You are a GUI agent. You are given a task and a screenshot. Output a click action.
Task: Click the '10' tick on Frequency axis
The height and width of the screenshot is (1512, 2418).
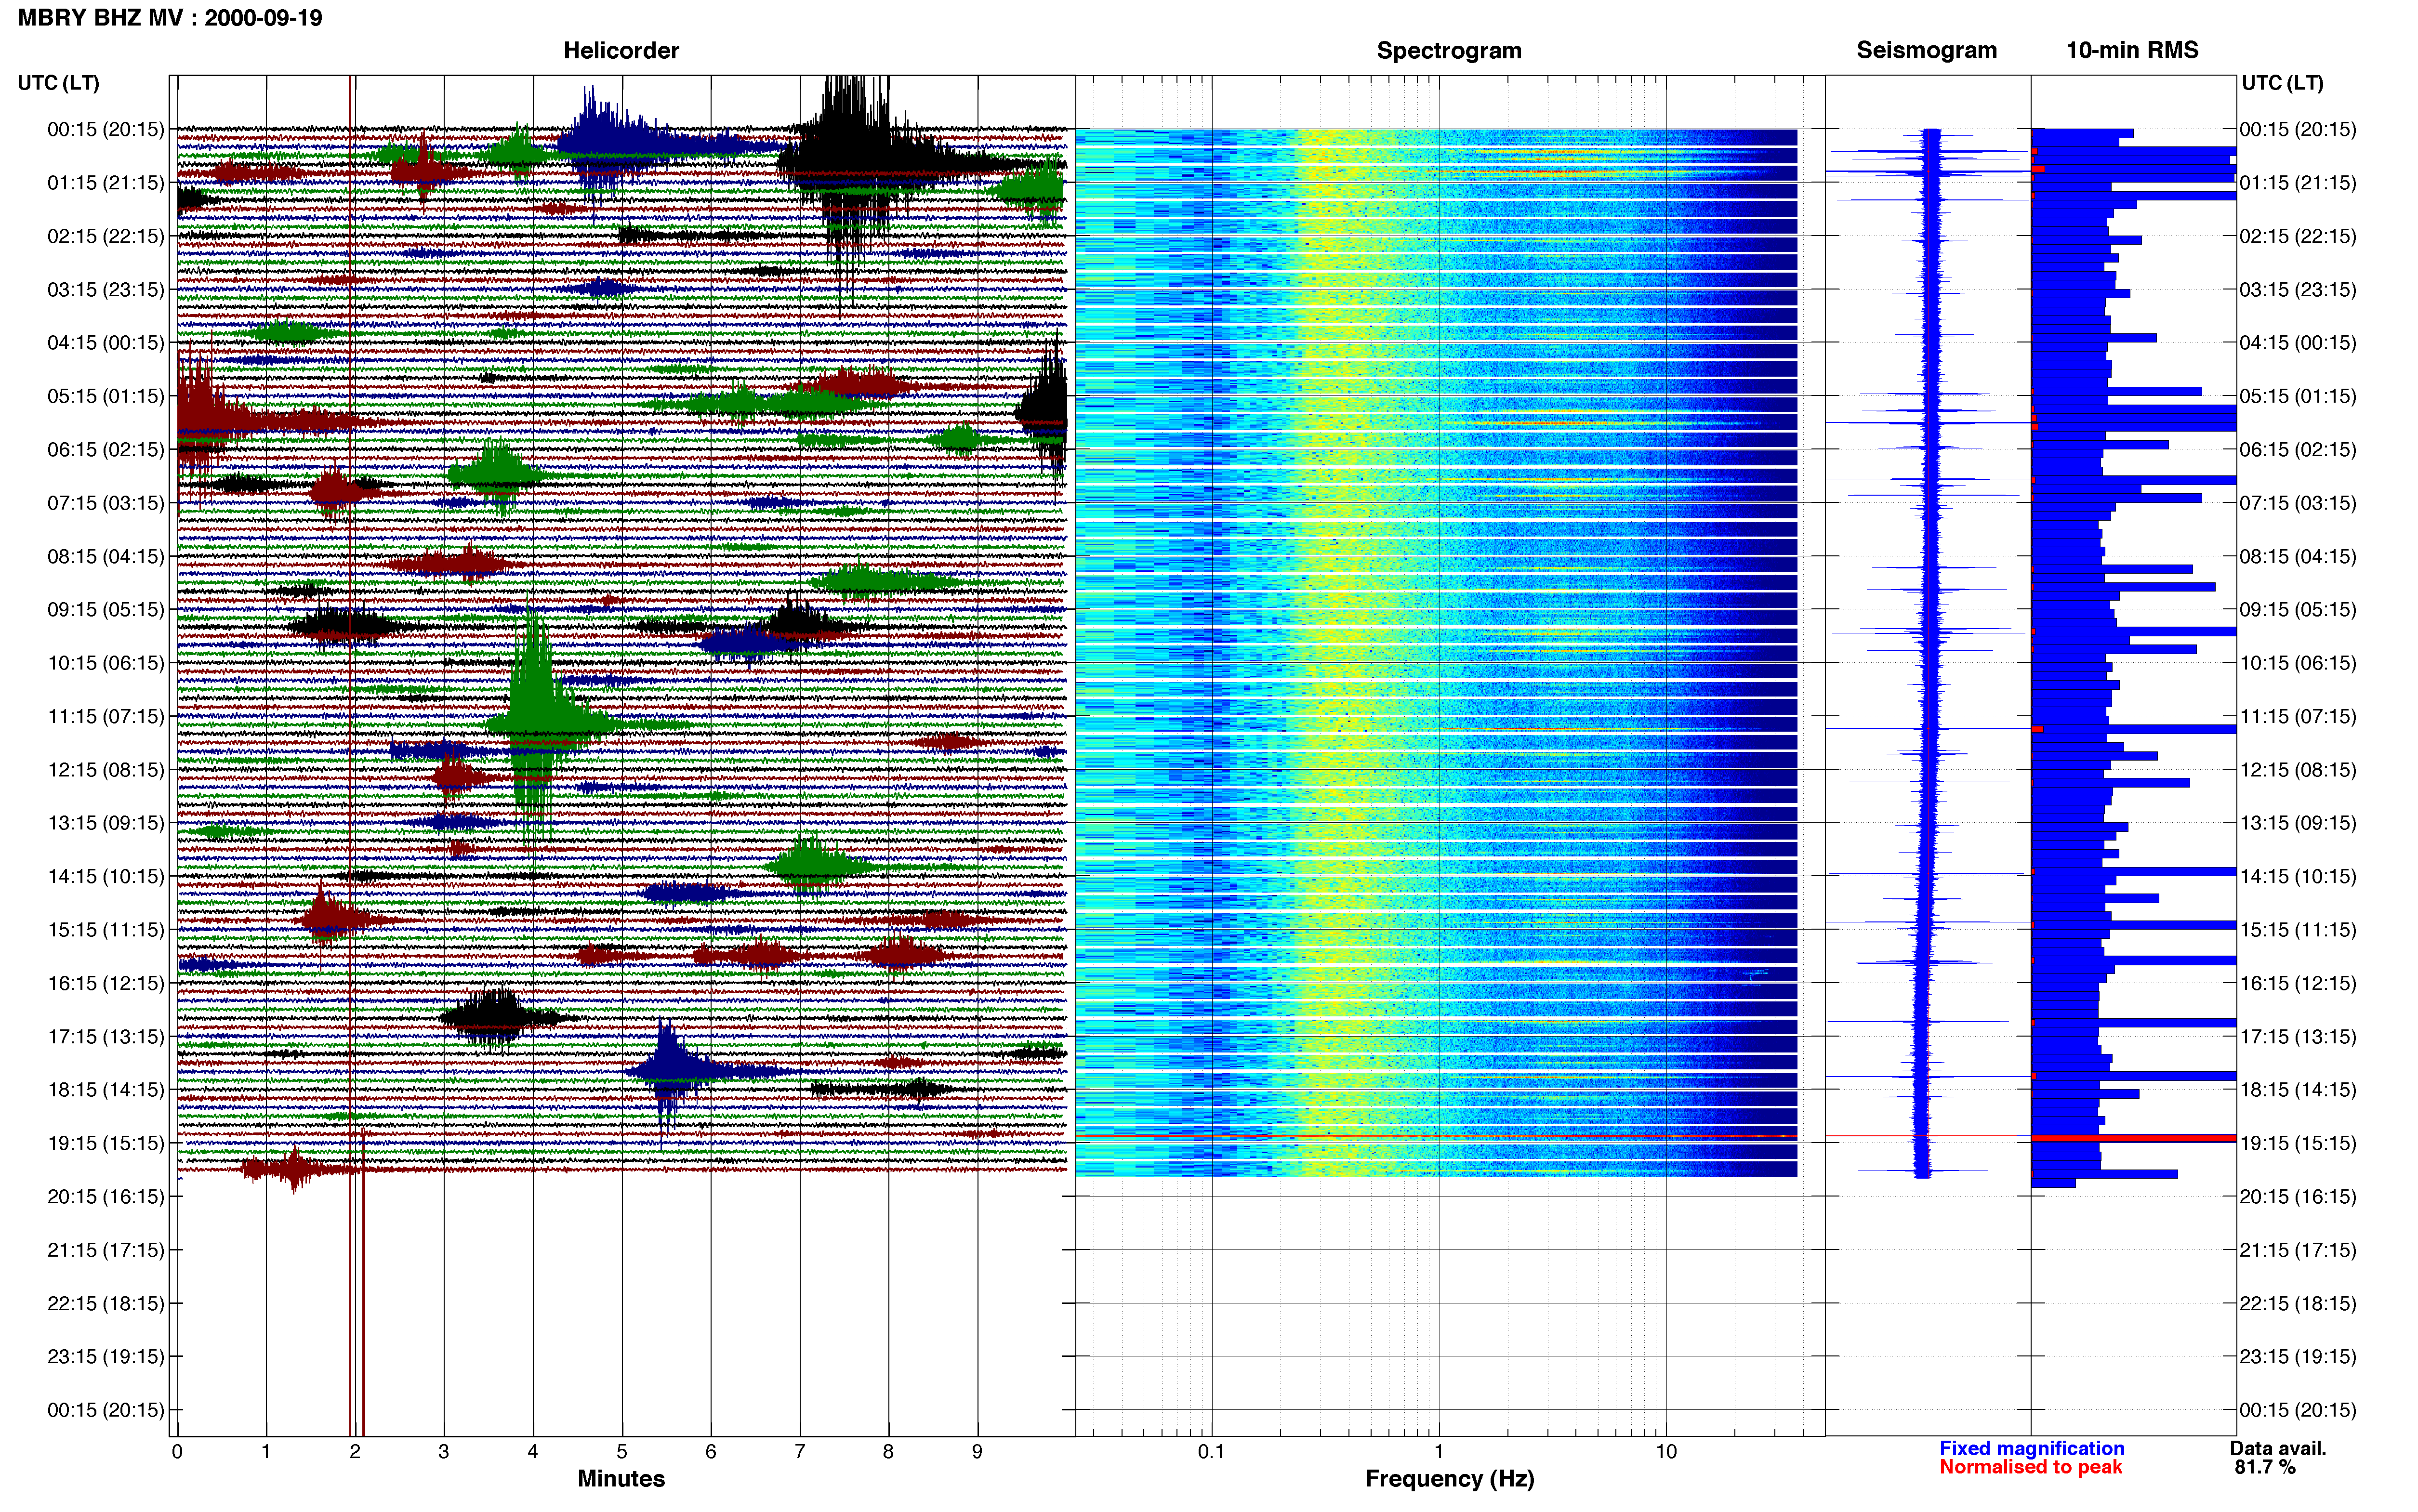(1666, 1452)
